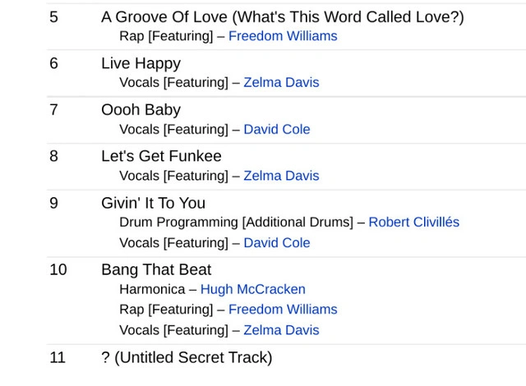This screenshot has height=386, width=526.
Task: Select the Givin' It To You title
Action: pyautogui.click(x=153, y=203)
